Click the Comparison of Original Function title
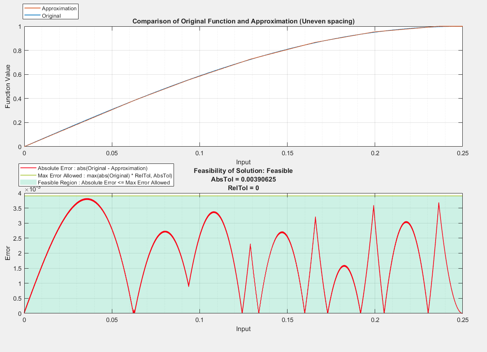Screen dimensions: 487x352 (243, 21)
